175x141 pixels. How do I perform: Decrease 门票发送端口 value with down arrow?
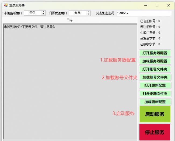click(89, 14)
